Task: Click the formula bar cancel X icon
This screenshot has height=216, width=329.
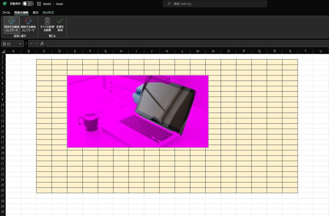Action: pos(31,43)
